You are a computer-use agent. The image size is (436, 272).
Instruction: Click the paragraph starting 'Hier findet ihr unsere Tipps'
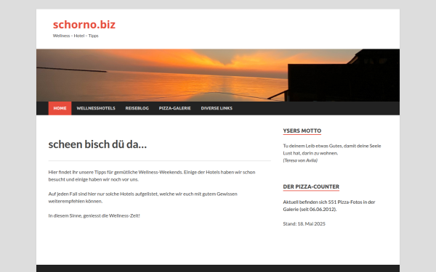pos(152,176)
